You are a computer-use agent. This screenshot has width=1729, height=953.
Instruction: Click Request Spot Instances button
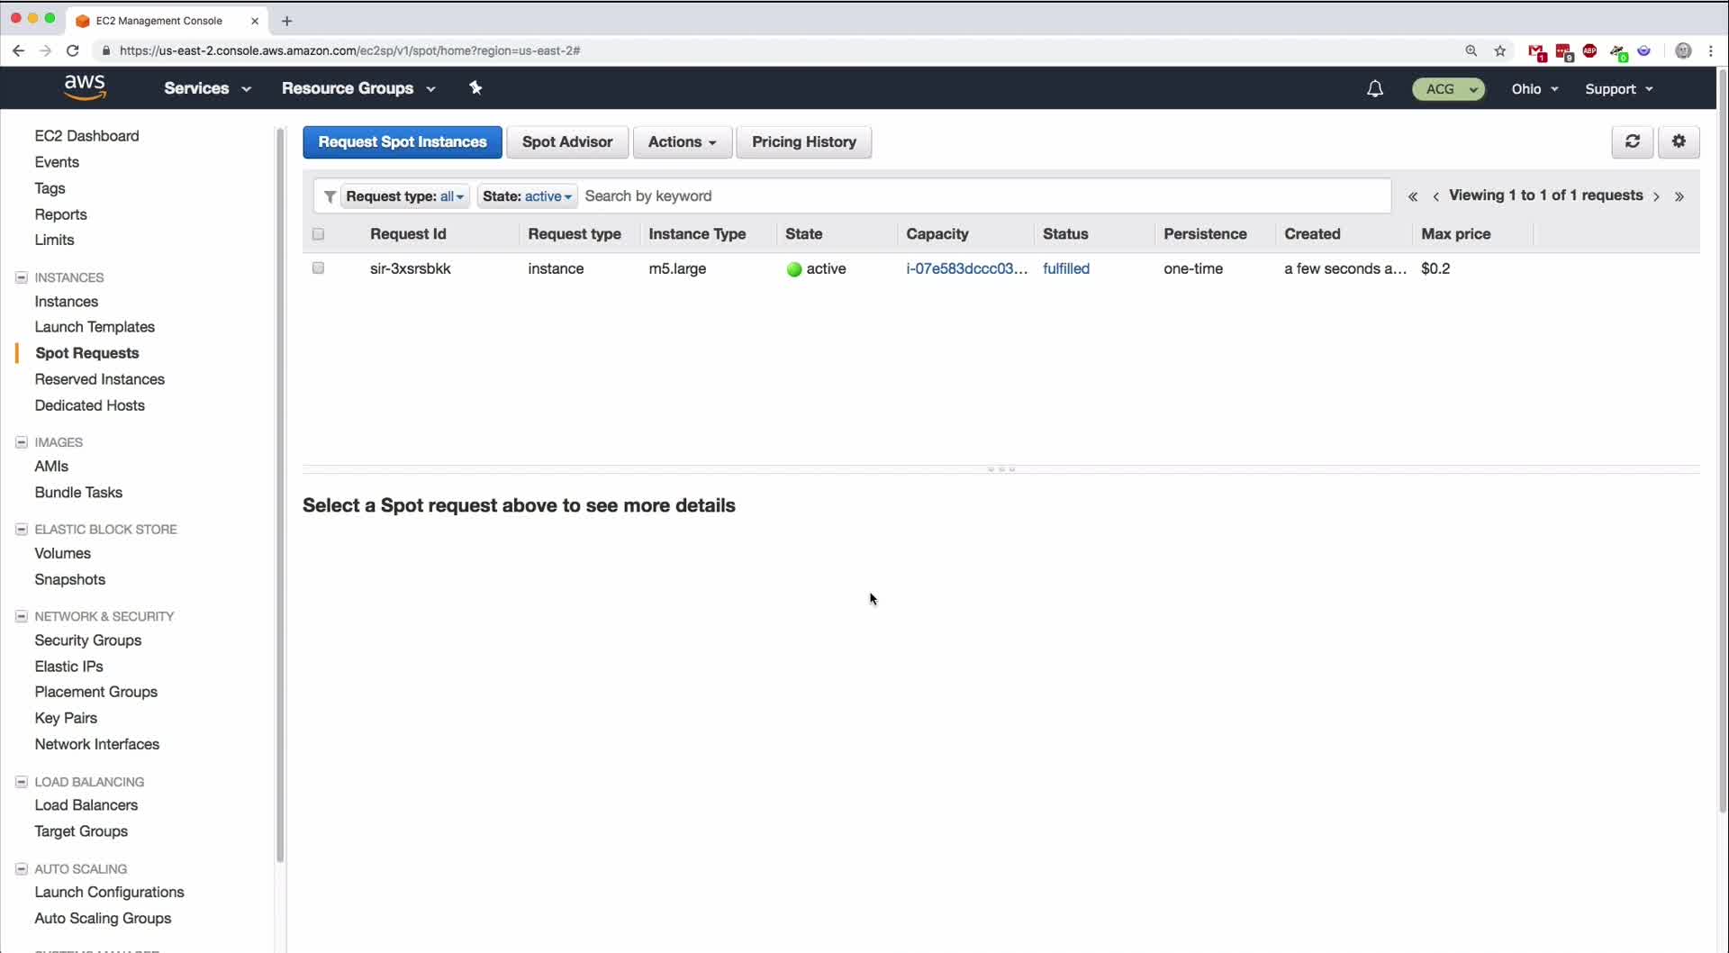[402, 142]
